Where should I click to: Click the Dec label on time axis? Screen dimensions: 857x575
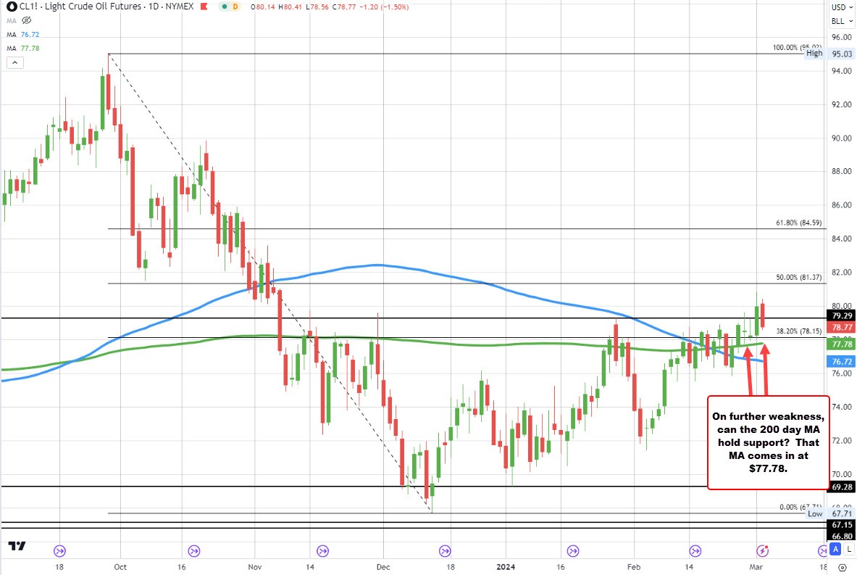383,567
